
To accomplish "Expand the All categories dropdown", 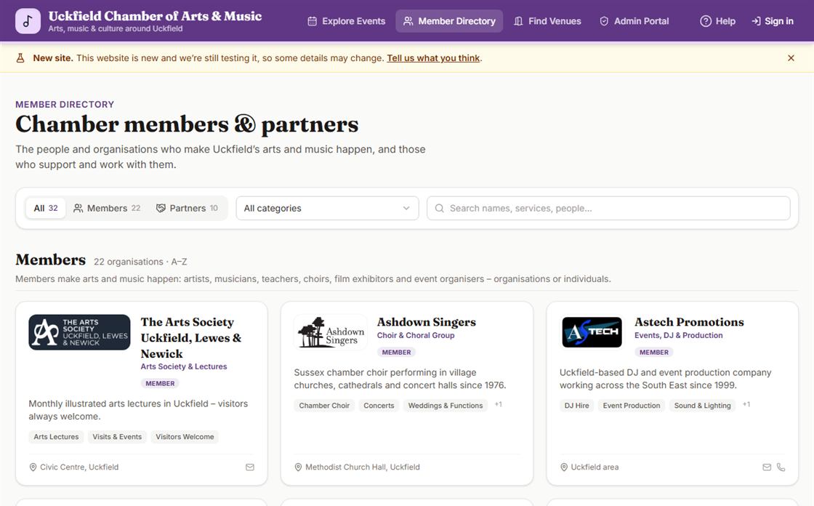I will coord(327,209).
